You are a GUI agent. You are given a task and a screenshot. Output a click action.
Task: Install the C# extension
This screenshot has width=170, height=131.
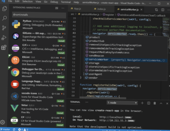[x=60, y=125]
